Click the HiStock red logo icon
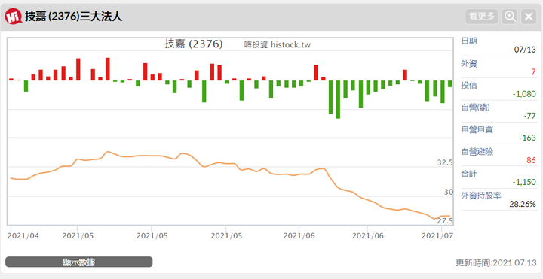 (x=14, y=16)
